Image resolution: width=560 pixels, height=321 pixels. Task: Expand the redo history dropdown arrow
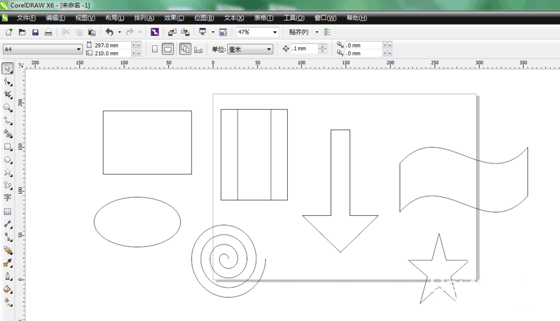click(x=140, y=32)
